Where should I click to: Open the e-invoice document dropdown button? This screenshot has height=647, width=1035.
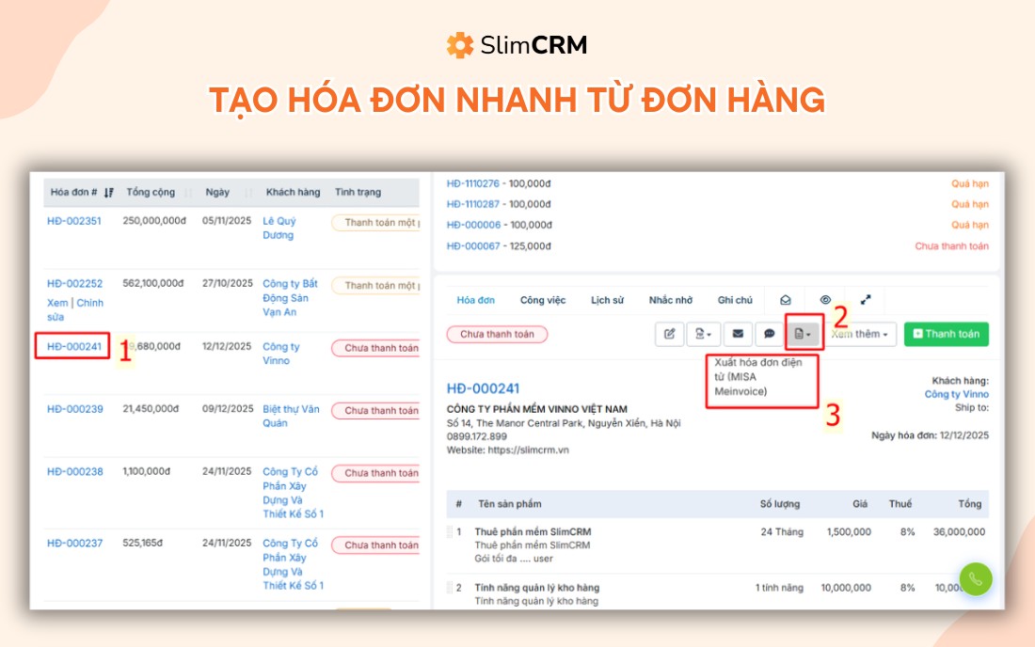tap(804, 334)
